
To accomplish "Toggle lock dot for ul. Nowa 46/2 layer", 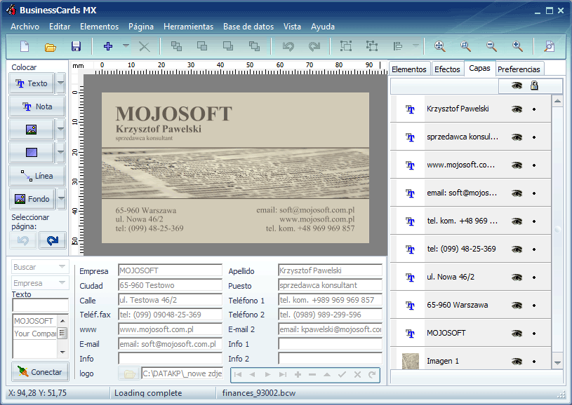I will pyautogui.click(x=534, y=277).
